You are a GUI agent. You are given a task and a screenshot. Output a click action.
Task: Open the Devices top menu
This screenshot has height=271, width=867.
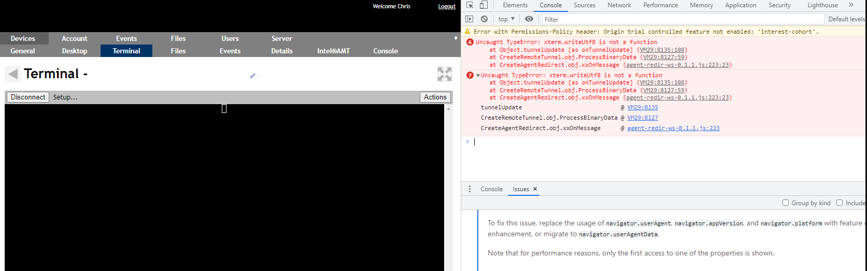coord(23,38)
